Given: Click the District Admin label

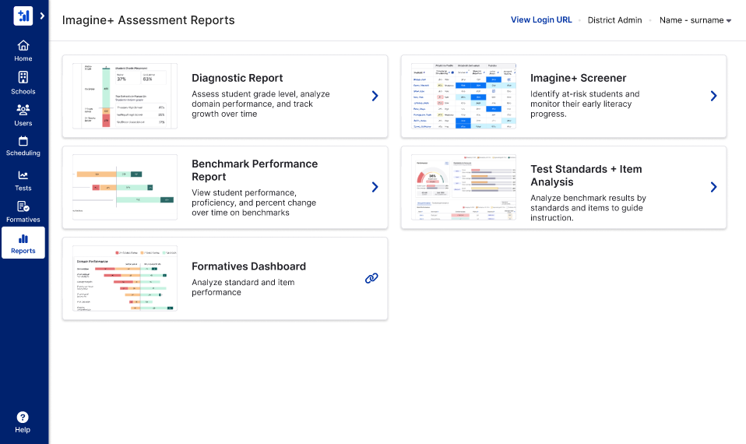Looking at the screenshot, I should (x=615, y=20).
